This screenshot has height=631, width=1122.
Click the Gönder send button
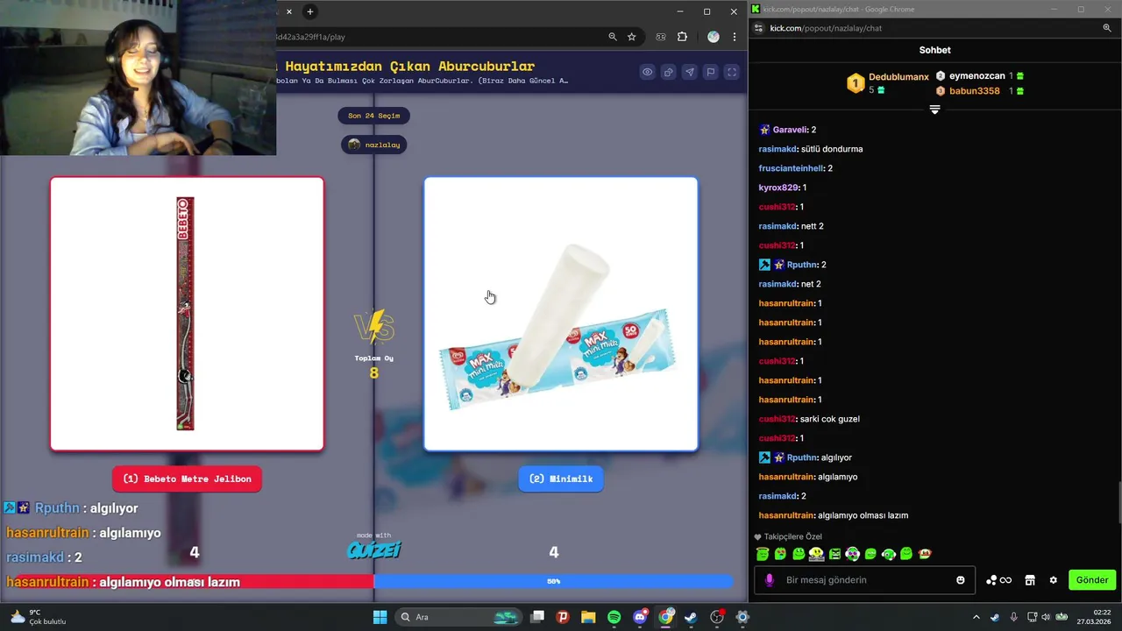click(x=1092, y=580)
